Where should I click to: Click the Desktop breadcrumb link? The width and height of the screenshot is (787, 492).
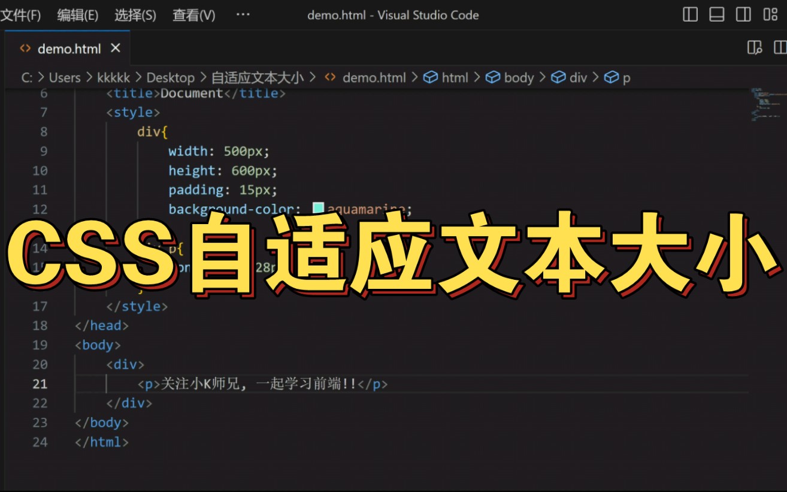pyautogui.click(x=170, y=77)
